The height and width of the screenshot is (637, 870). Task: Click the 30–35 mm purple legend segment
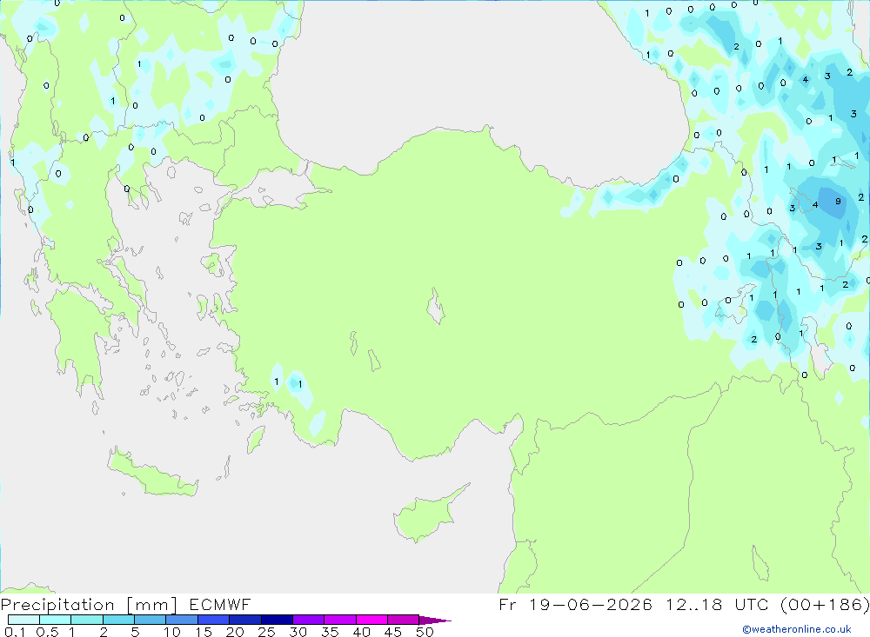(x=309, y=620)
